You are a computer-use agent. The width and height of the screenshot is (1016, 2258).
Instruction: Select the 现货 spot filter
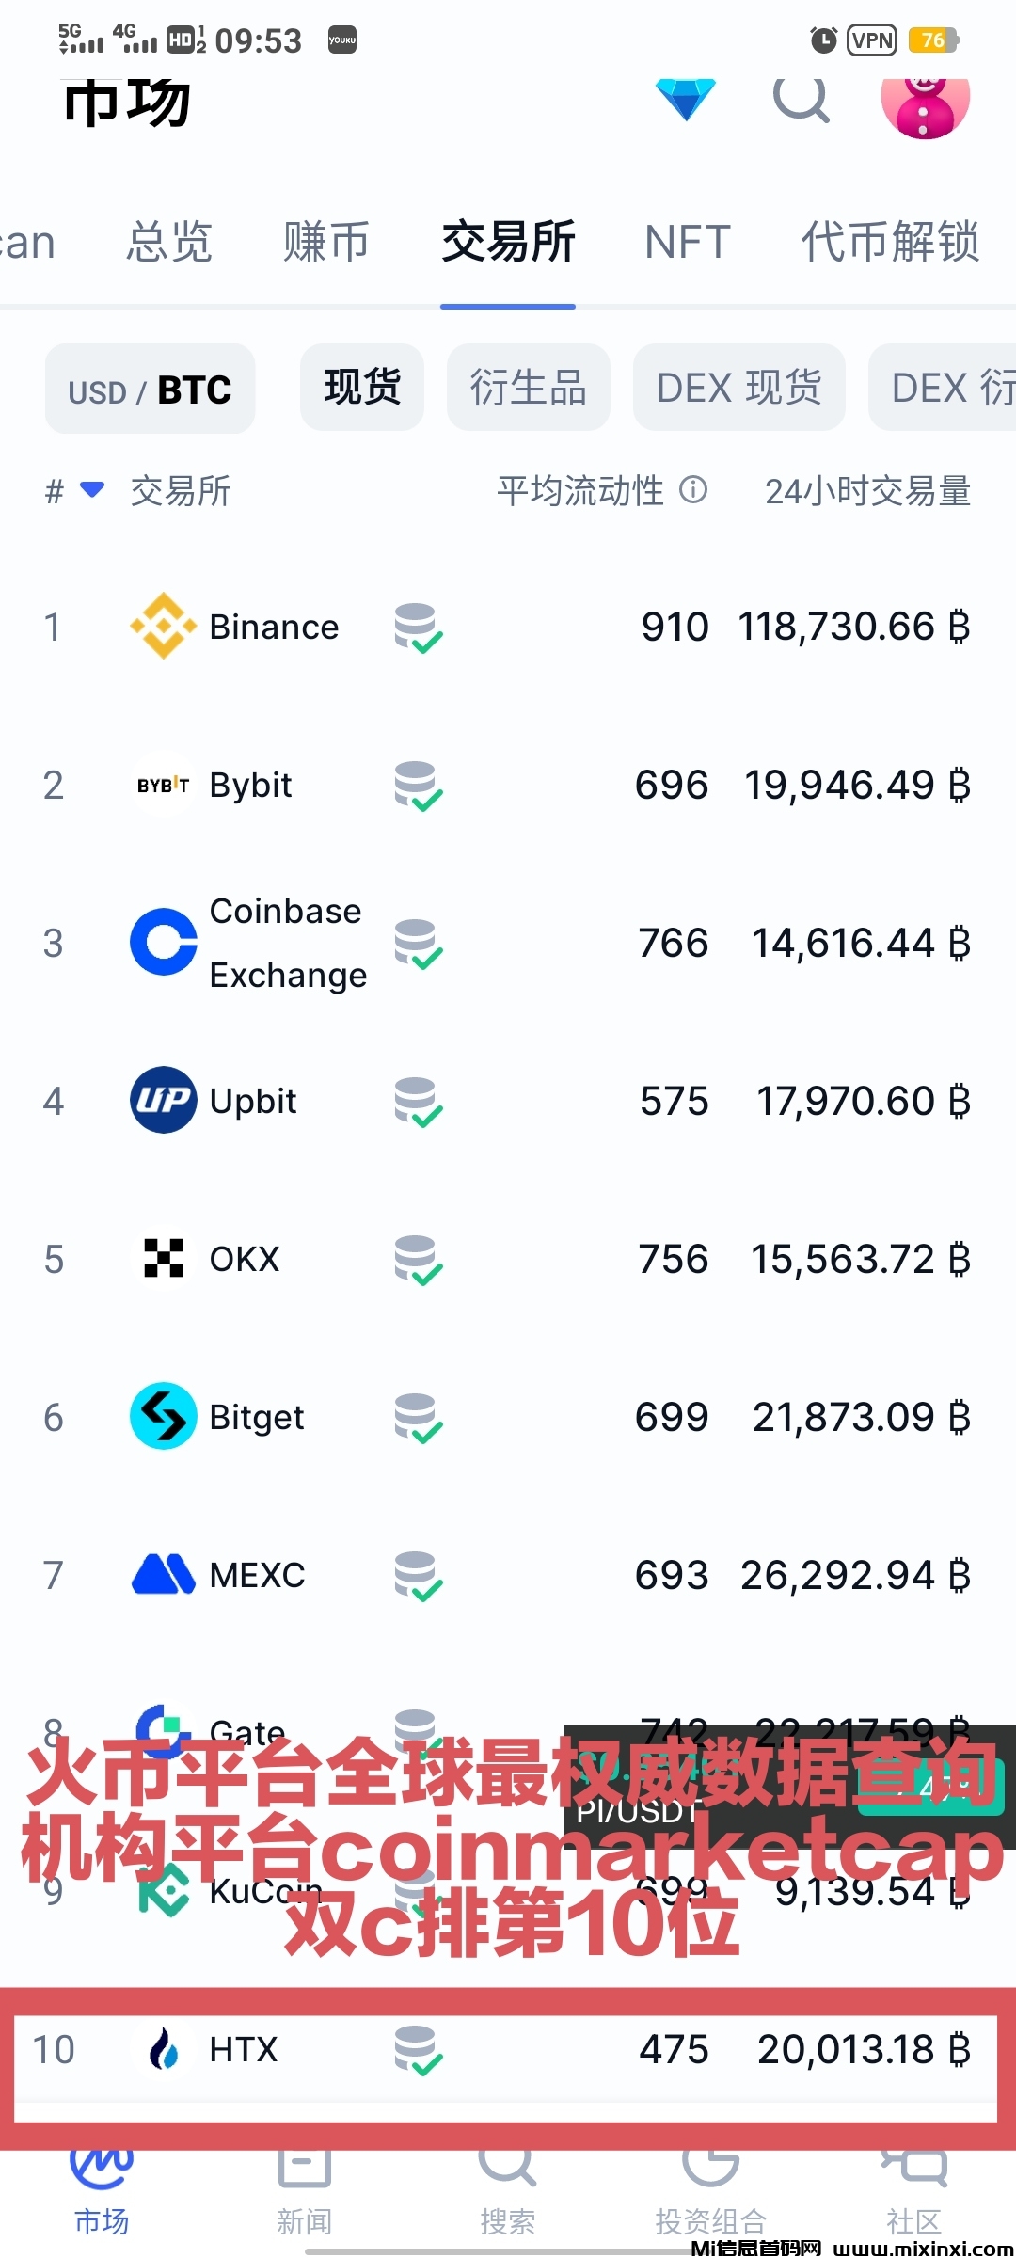coord(362,387)
